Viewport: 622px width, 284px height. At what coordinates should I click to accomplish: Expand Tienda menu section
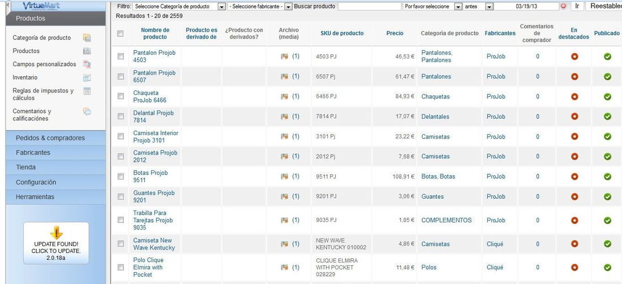(56, 167)
